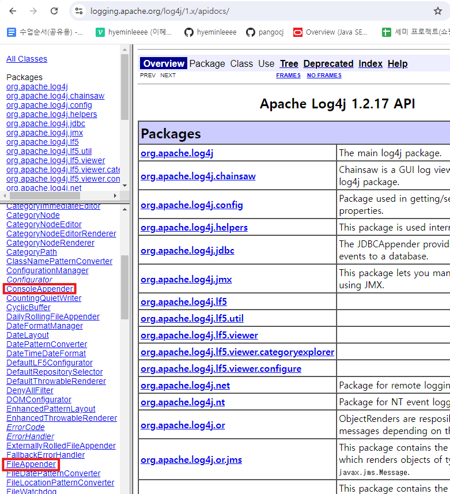This screenshot has height=494, width=450.
Task: Open org.apache.log4j.jmx in left frame
Action: [44, 133]
